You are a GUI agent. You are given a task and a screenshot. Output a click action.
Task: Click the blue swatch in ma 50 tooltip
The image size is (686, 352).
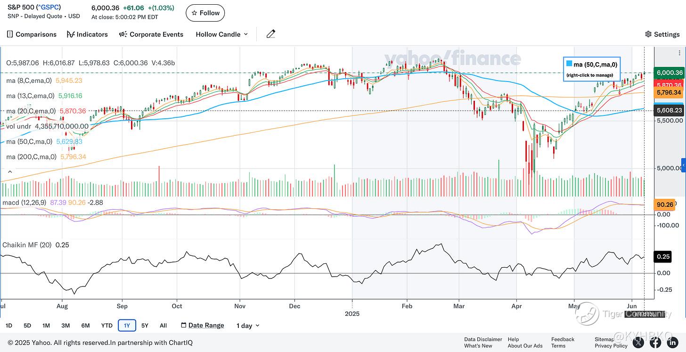(569, 64)
